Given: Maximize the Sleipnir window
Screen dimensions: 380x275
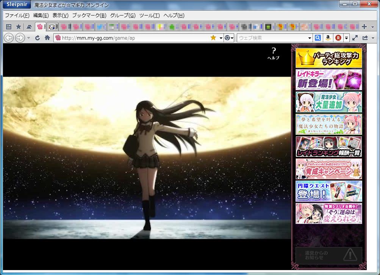Looking at the screenshot, I should pyautogui.click(x=355, y=4).
